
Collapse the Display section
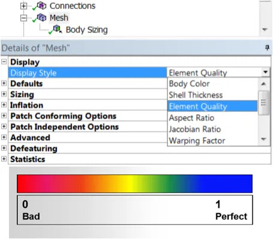tap(4, 62)
